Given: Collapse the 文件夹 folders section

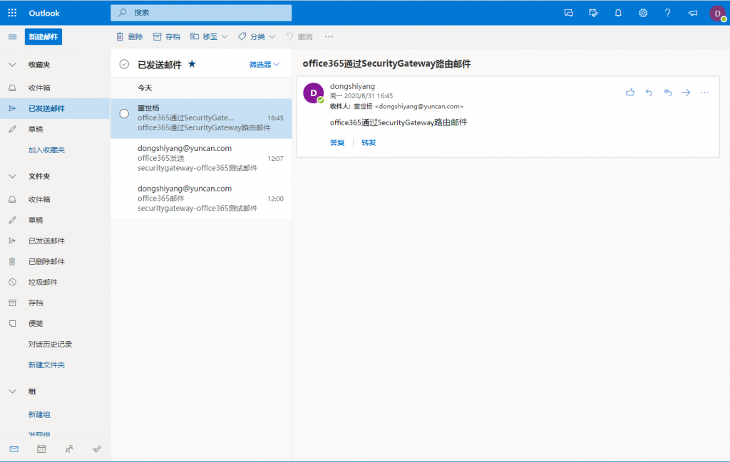Looking at the screenshot, I should tap(13, 176).
